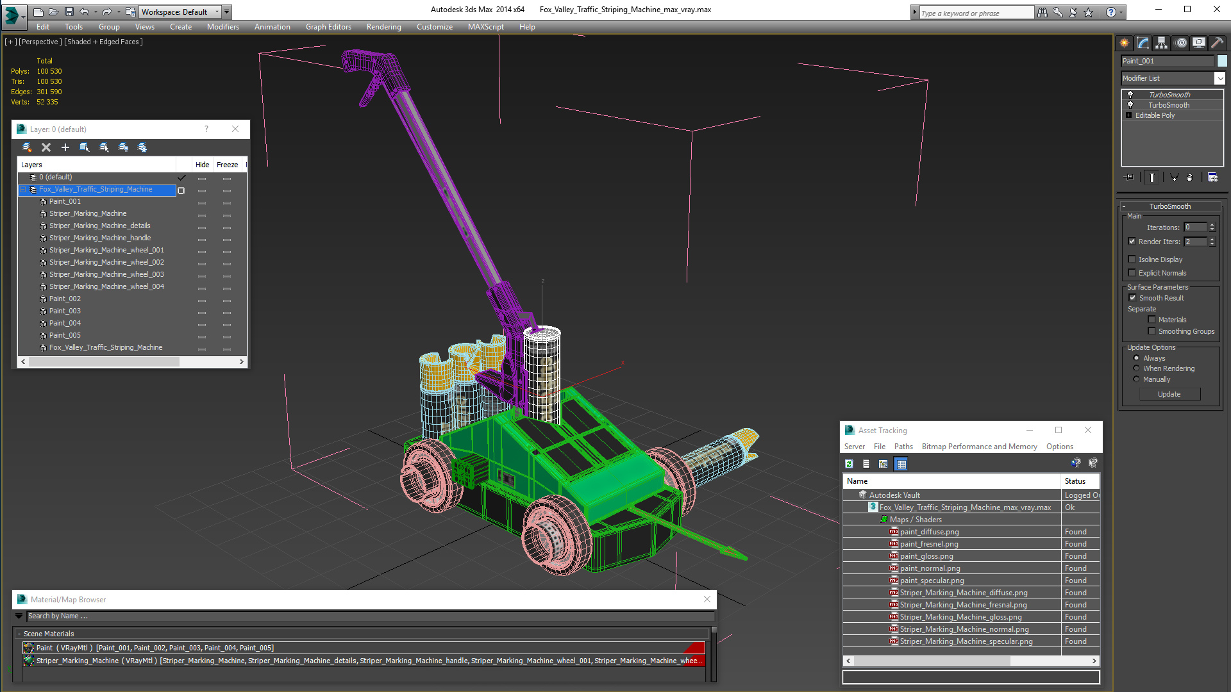Enable Isoline Display checkbox
Screen dimensions: 1231x692
click(x=1132, y=259)
